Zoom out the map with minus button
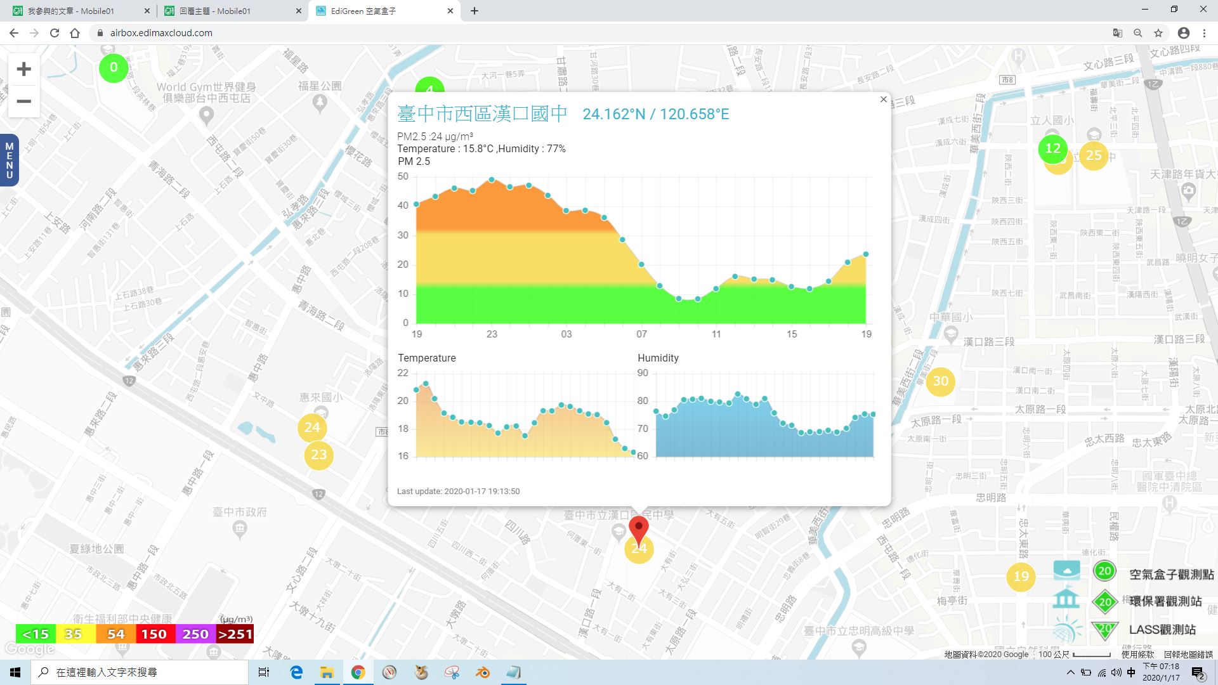Image resolution: width=1218 pixels, height=685 pixels. coord(23,101)
